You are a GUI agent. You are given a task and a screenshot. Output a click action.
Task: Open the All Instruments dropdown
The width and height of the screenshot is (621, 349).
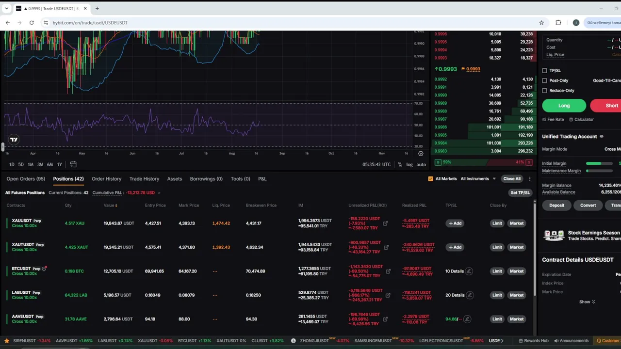coord(478,179)
